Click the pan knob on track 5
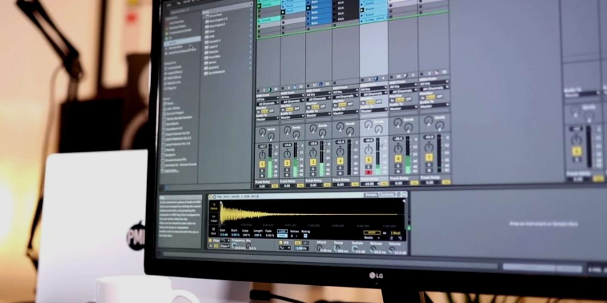Viewport: 607px width, 303px height. coord(369,150)
